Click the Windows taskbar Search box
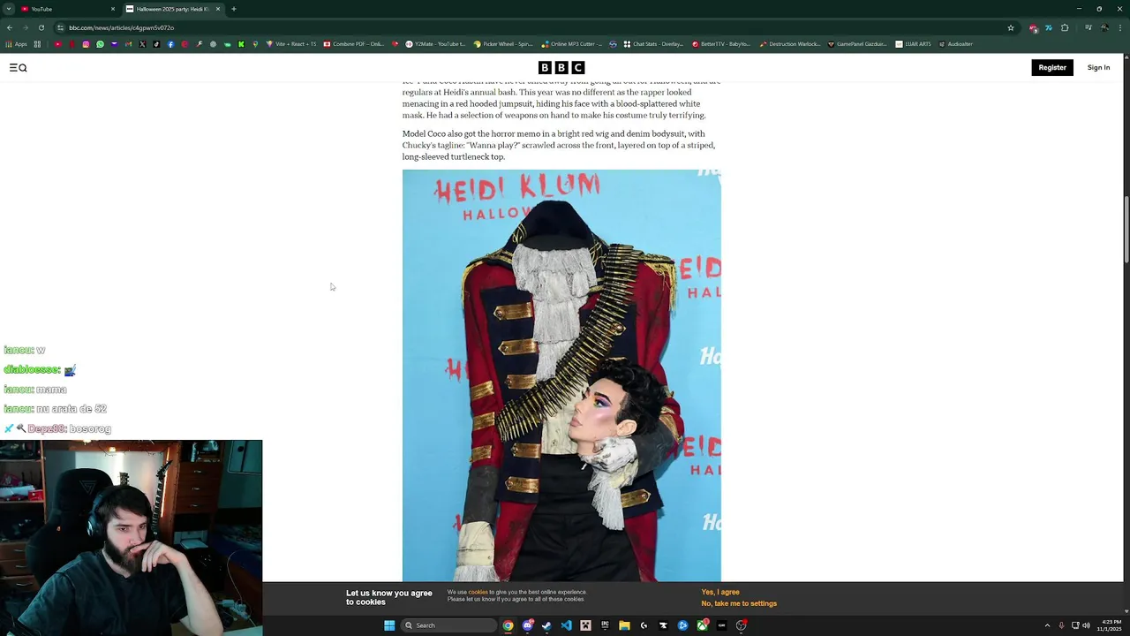 click(x=448, y=625)
